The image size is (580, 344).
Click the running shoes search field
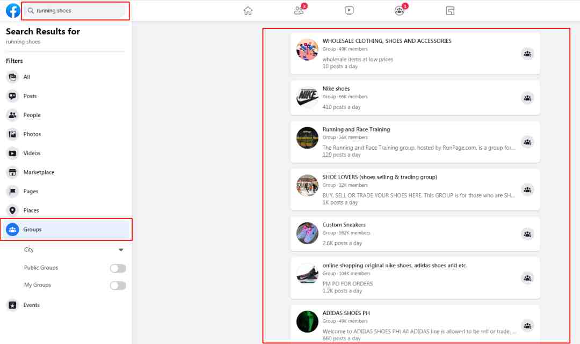pyautogui.click(x=76, y=11)
